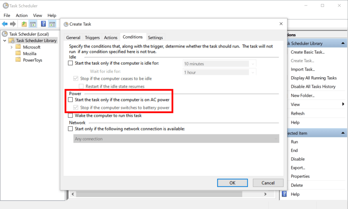The height and width of the screenshot is (209, 348).
Task: Collapse the Selected Item actions section
Action: click(x=343, y=133)
